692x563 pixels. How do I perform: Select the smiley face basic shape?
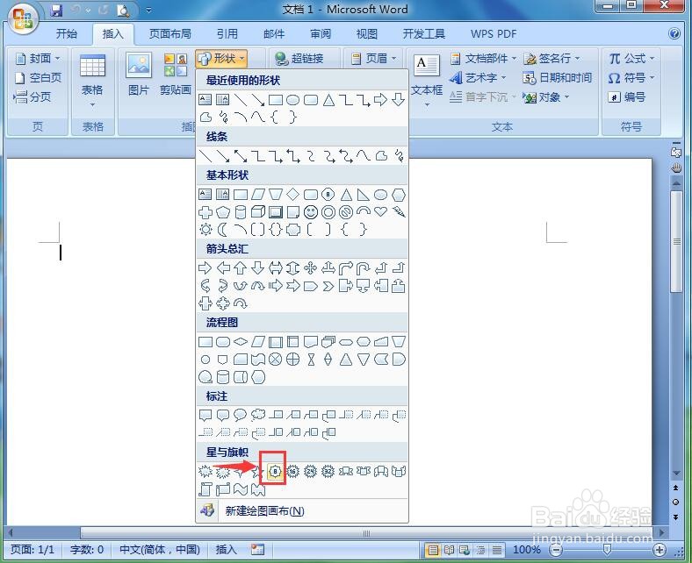(x=311, y=212)
